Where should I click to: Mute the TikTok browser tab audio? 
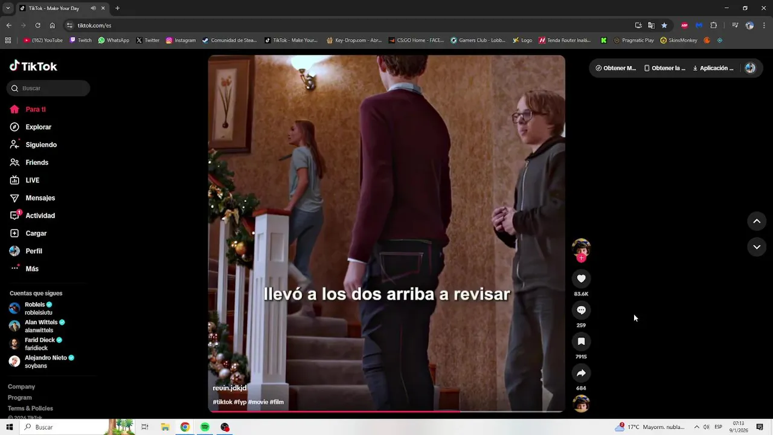(93, 8)
